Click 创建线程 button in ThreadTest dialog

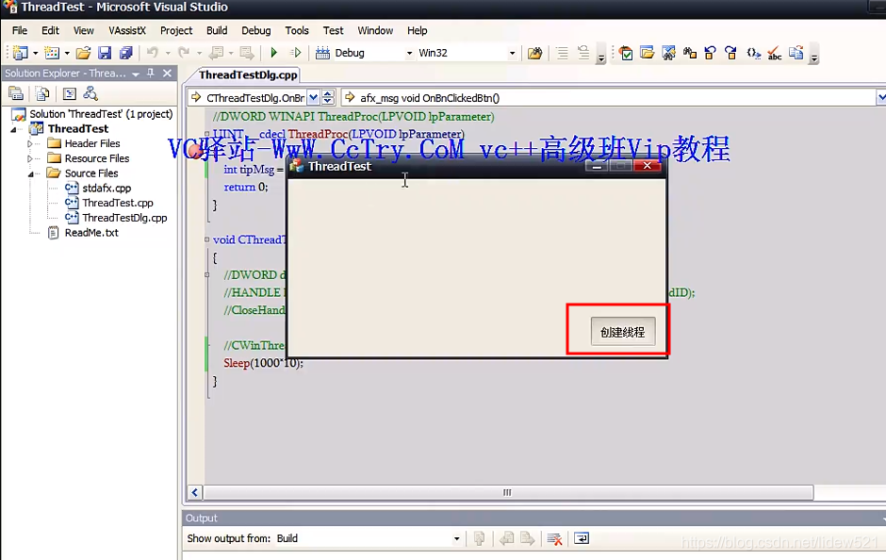(x=623, y=332)
